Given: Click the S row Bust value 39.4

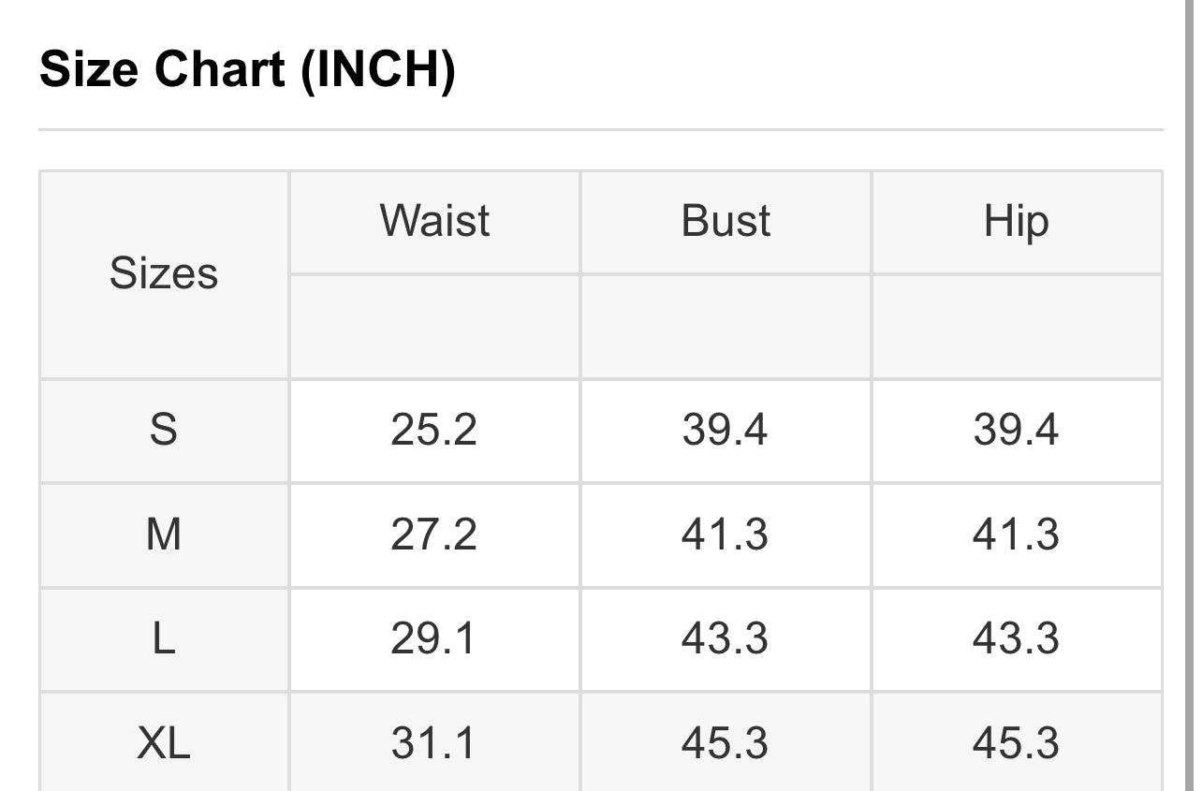Looking at the screenshot, I should 726,430.
